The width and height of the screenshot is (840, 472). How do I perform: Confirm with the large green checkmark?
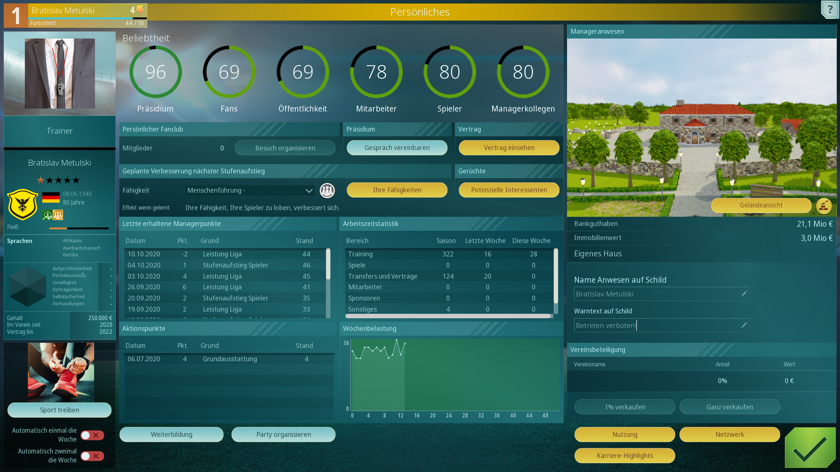(810, 448)
